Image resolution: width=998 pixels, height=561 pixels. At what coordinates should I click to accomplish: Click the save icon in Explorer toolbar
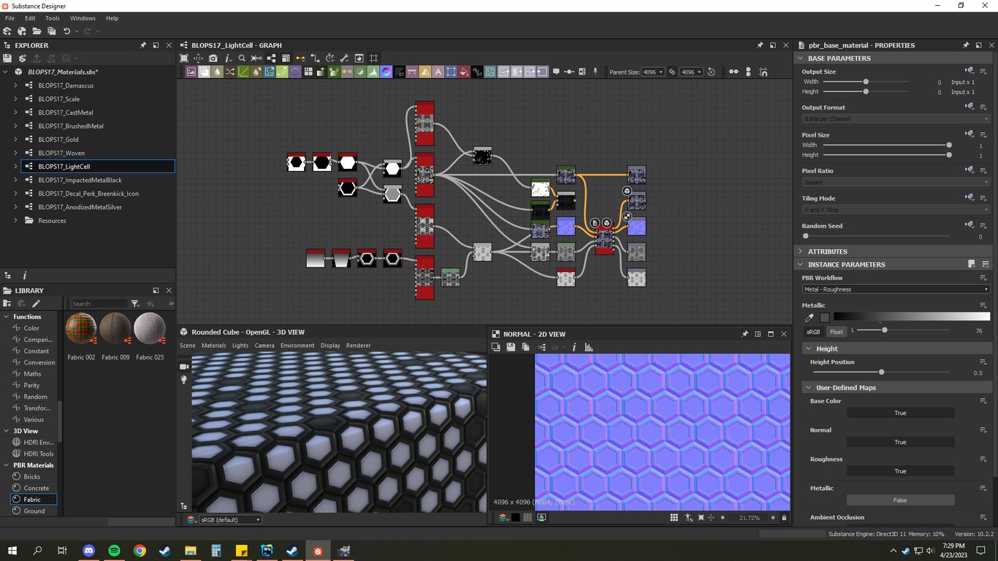(7, 58)
